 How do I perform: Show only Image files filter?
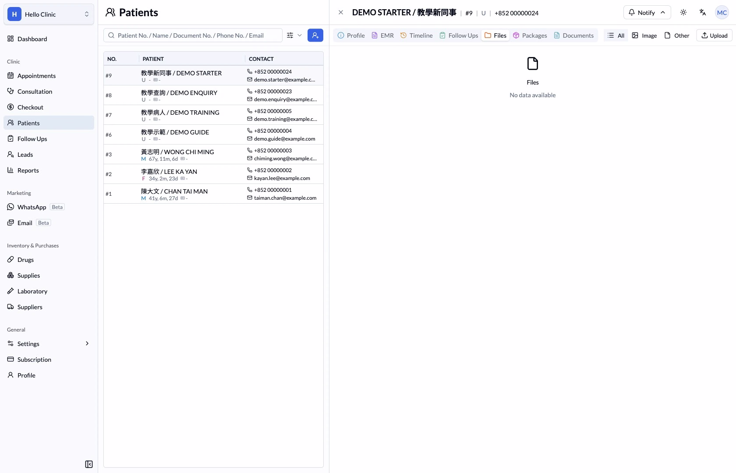644,35
